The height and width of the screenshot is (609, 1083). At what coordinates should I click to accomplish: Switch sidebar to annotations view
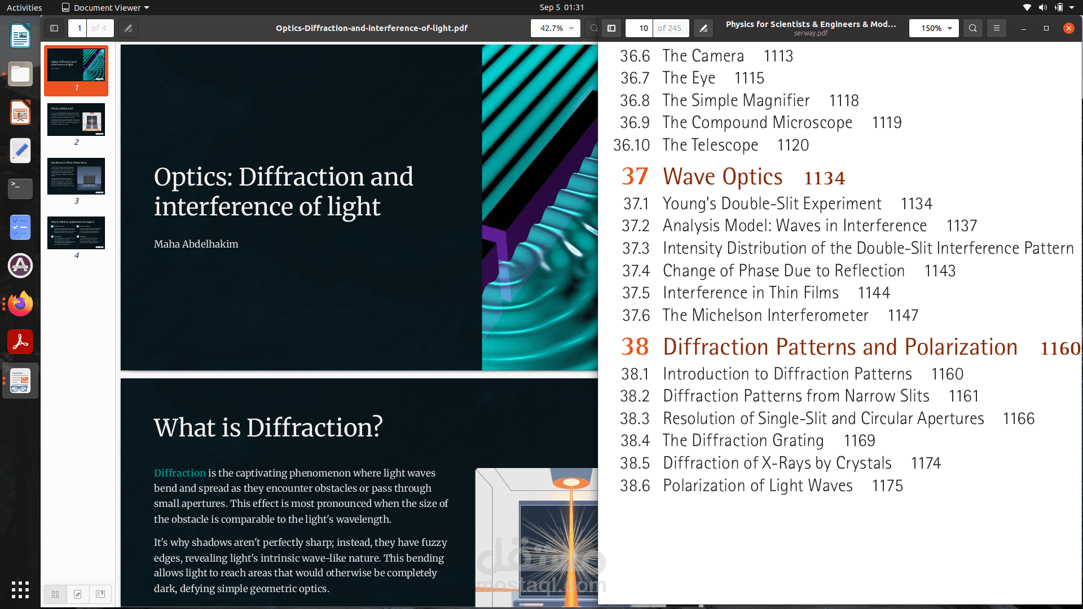tap(78, 594)
